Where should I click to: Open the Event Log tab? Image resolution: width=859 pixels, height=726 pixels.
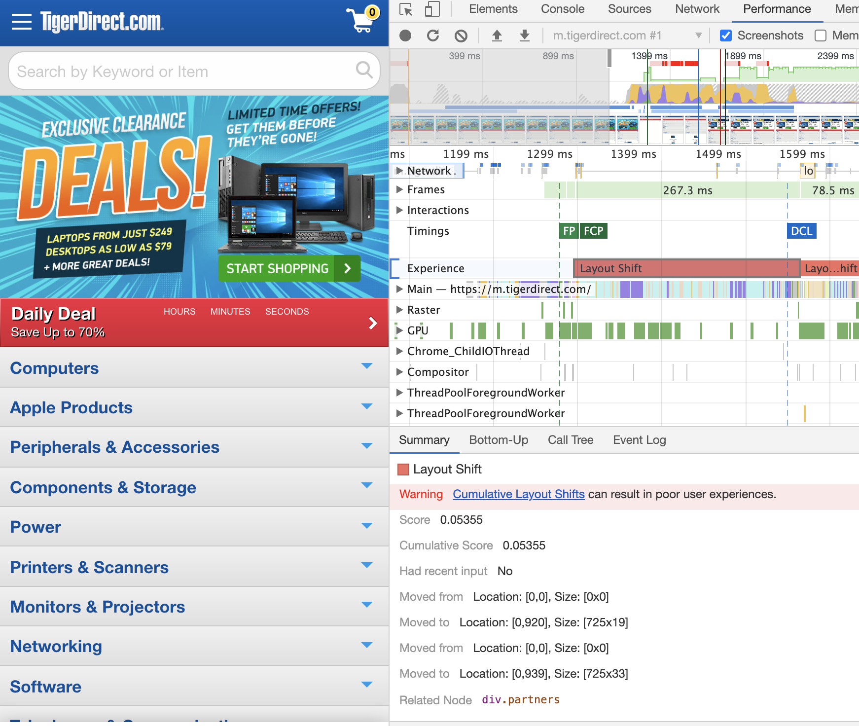point(640,440)
